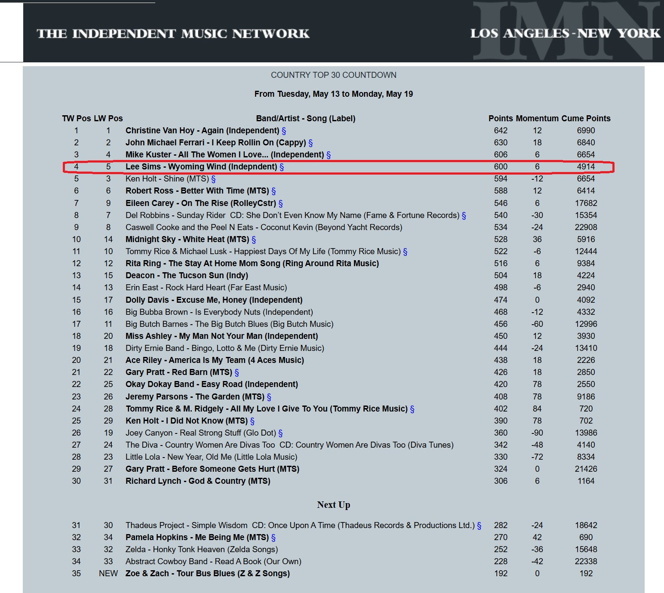Select 'Big Butch Barnes - The Big Butch Blues' entry
The height and width of the screenshot is (593, 664).
coord(230,324)
